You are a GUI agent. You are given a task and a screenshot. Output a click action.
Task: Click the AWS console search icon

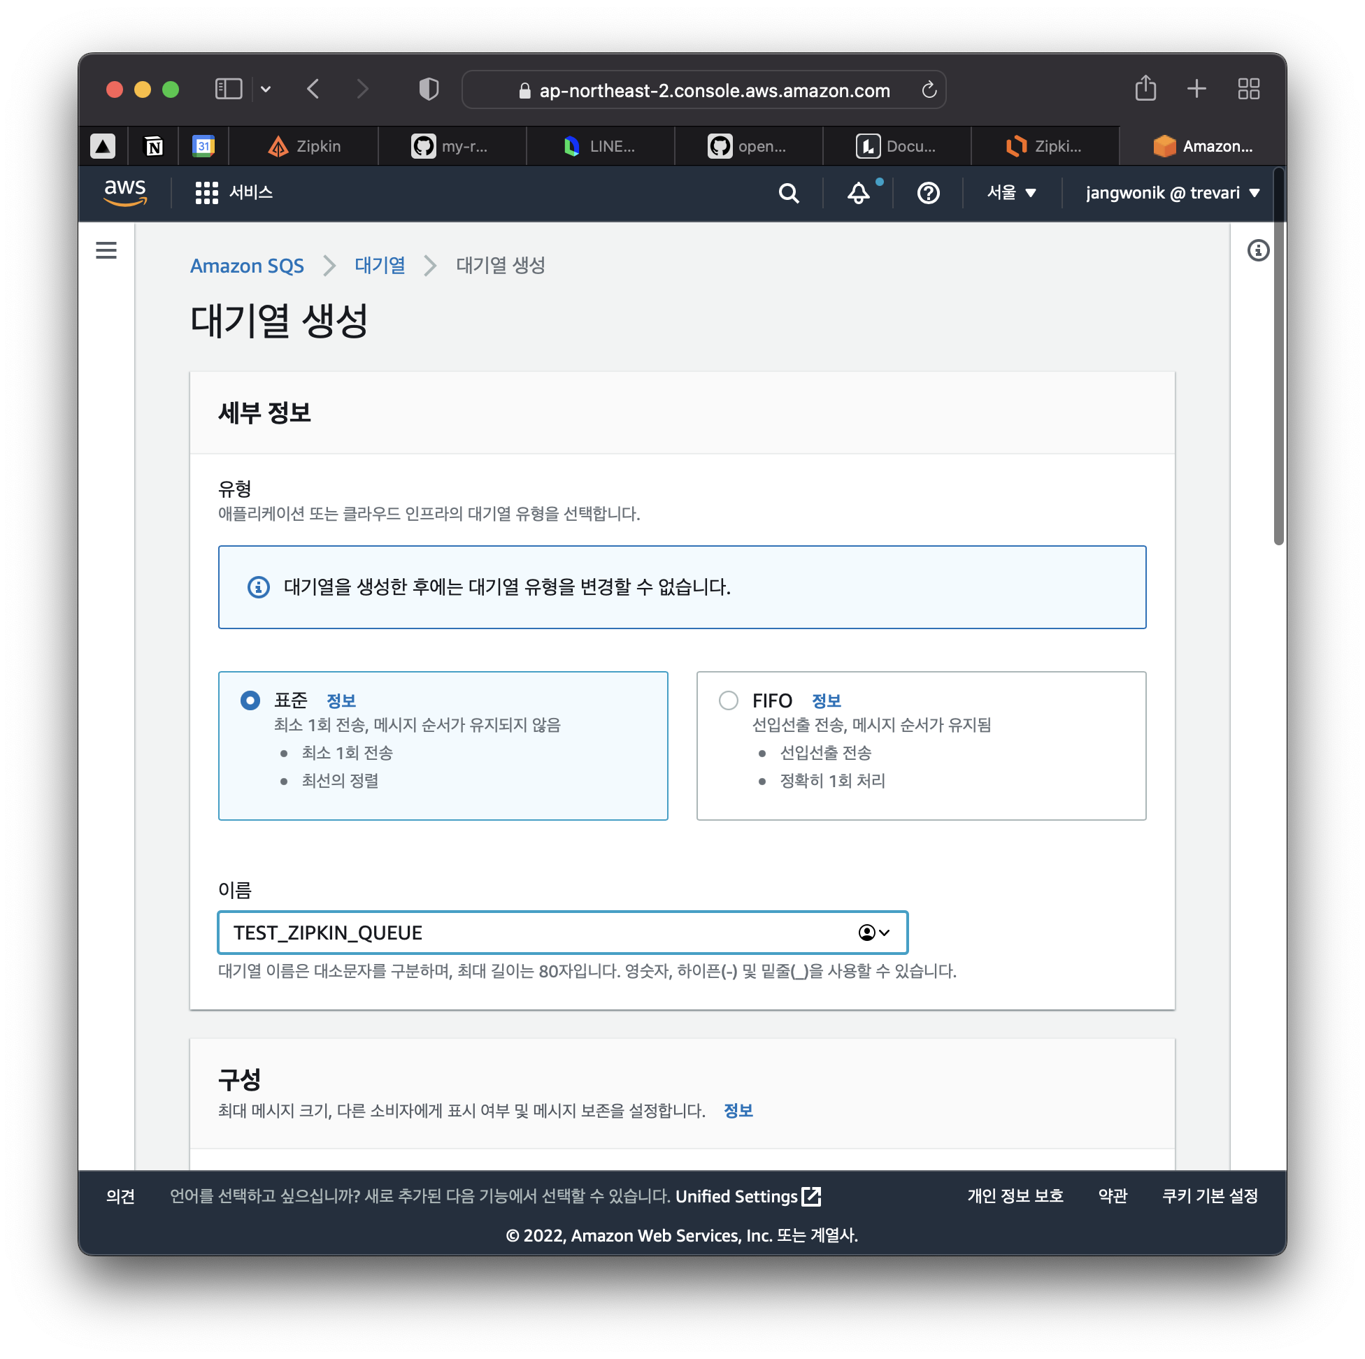789,193
